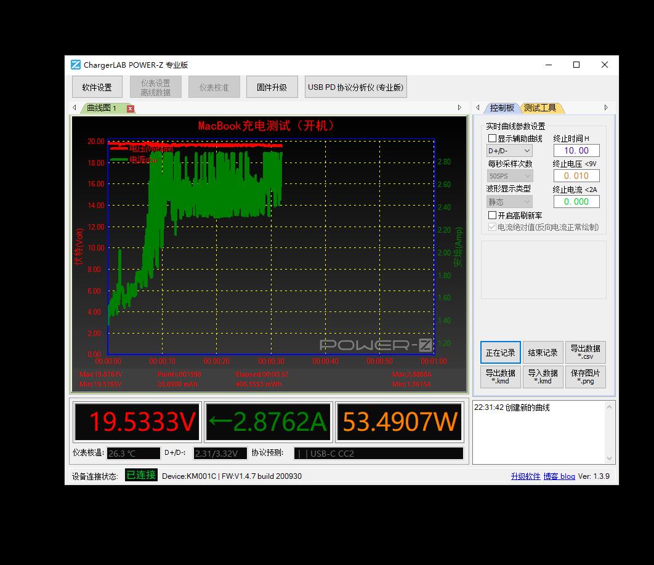Click left arrow beside 控制板 tab
Screen dimensions: 654x565
[x=478, y=108]
